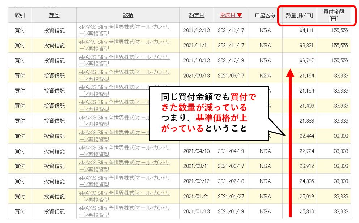Click the settlement date 2021/01/19

tap(231, 211)
